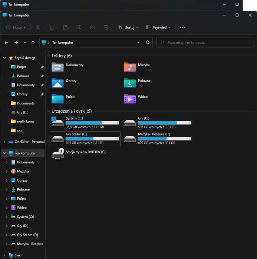257x259 pixels.
Task: Go up one folder level arrow
Action: coord(33,43)
